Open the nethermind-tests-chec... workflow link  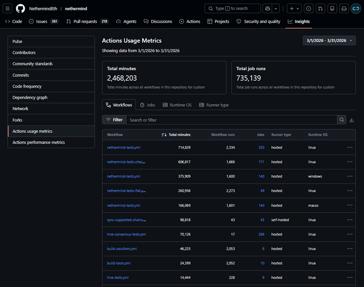coord(126,162)
